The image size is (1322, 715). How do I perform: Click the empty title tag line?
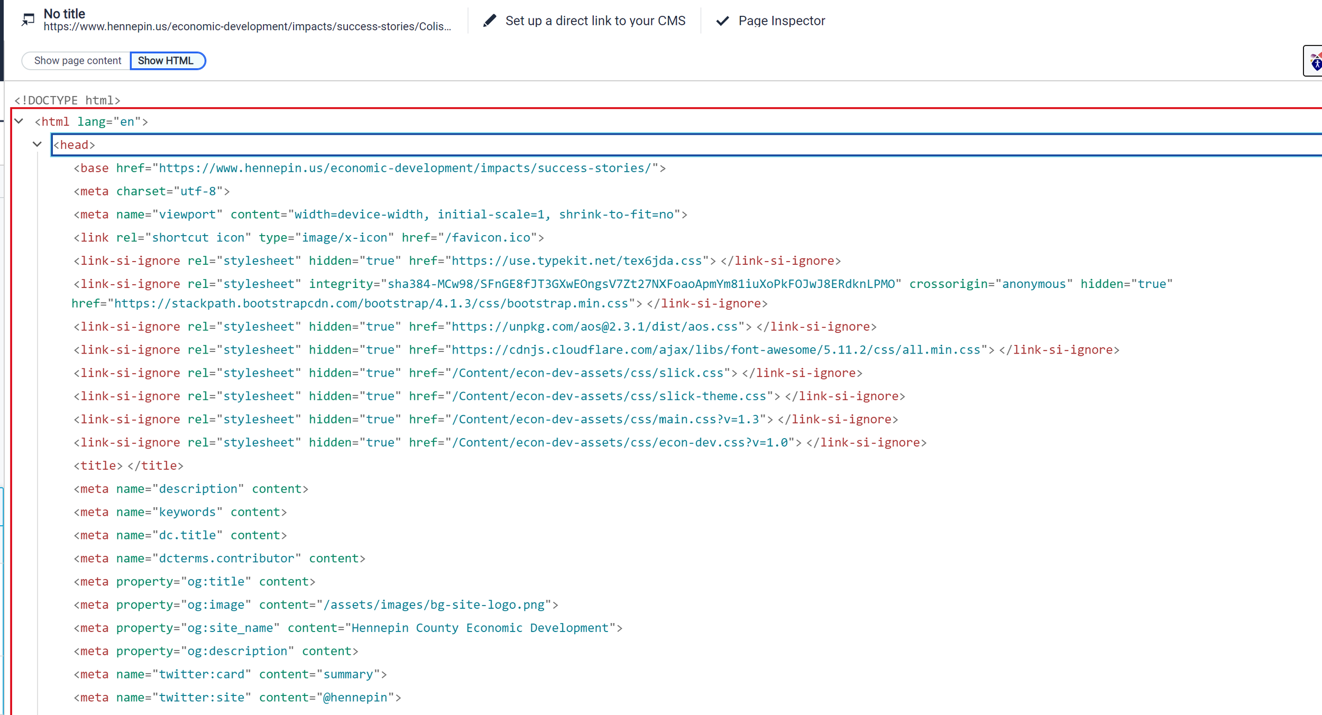pyautogui.click(x=128, y=466)
